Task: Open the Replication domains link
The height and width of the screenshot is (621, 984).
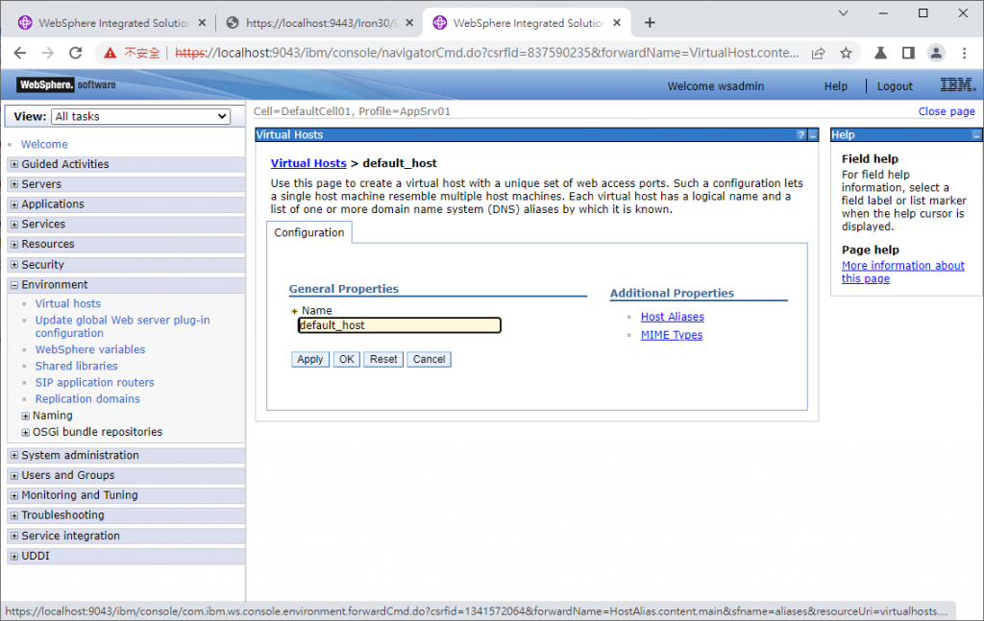Action: (x=87, y=398)
